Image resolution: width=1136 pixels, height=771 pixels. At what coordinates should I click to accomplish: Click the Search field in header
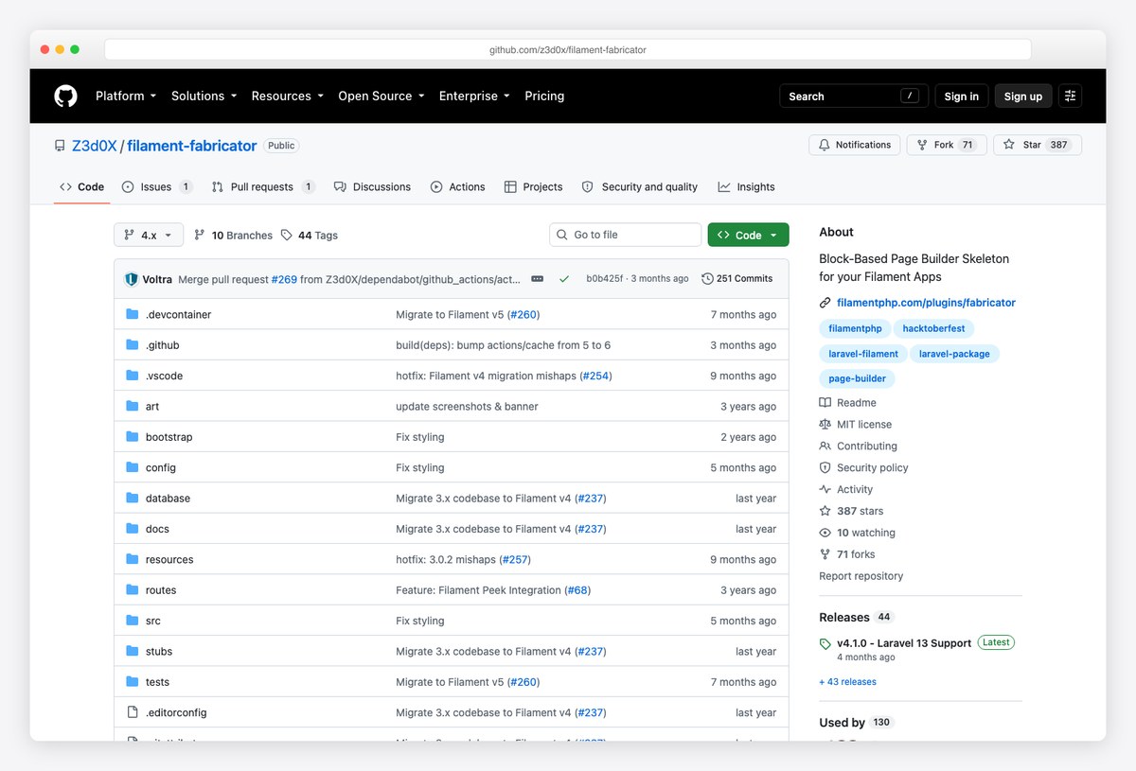coord(854,96)
